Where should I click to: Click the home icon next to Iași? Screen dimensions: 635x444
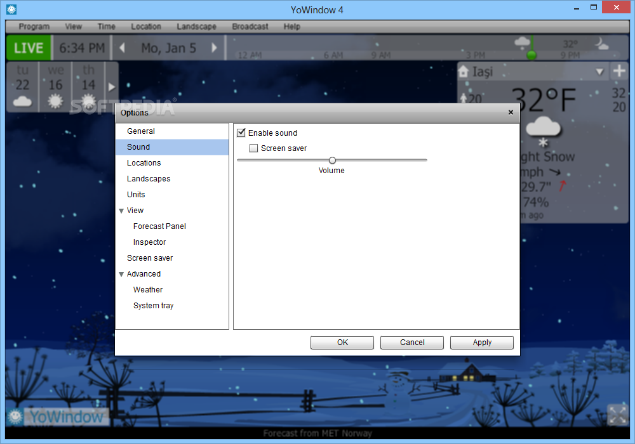pyautogui.click(x=464, y=72)
